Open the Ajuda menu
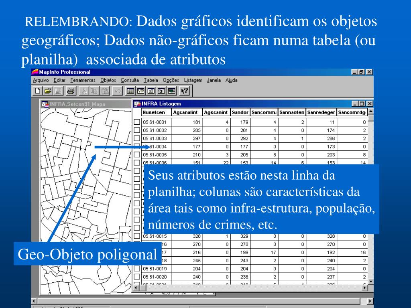This screenshot has width=411, height=308. (x=232, y=80)
